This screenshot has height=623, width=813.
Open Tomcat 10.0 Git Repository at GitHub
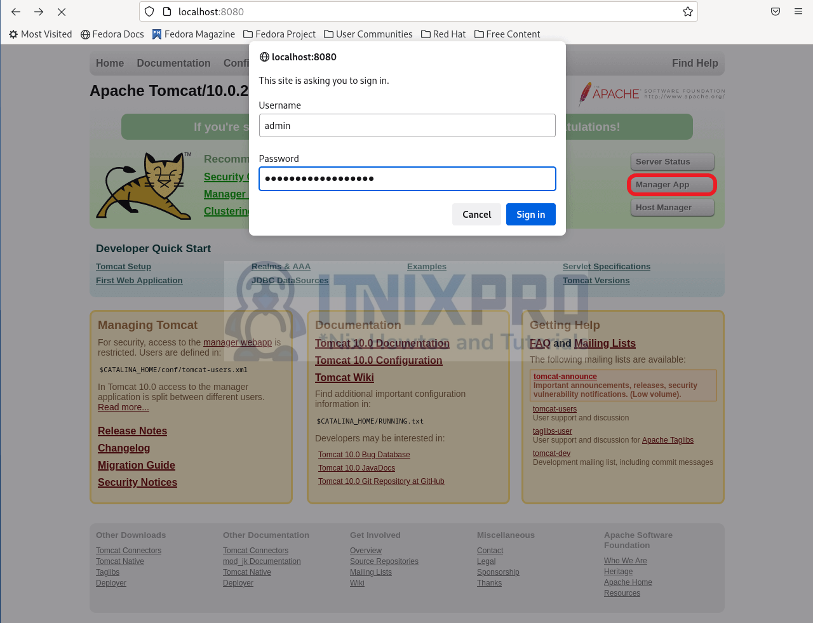pos(381,481)
